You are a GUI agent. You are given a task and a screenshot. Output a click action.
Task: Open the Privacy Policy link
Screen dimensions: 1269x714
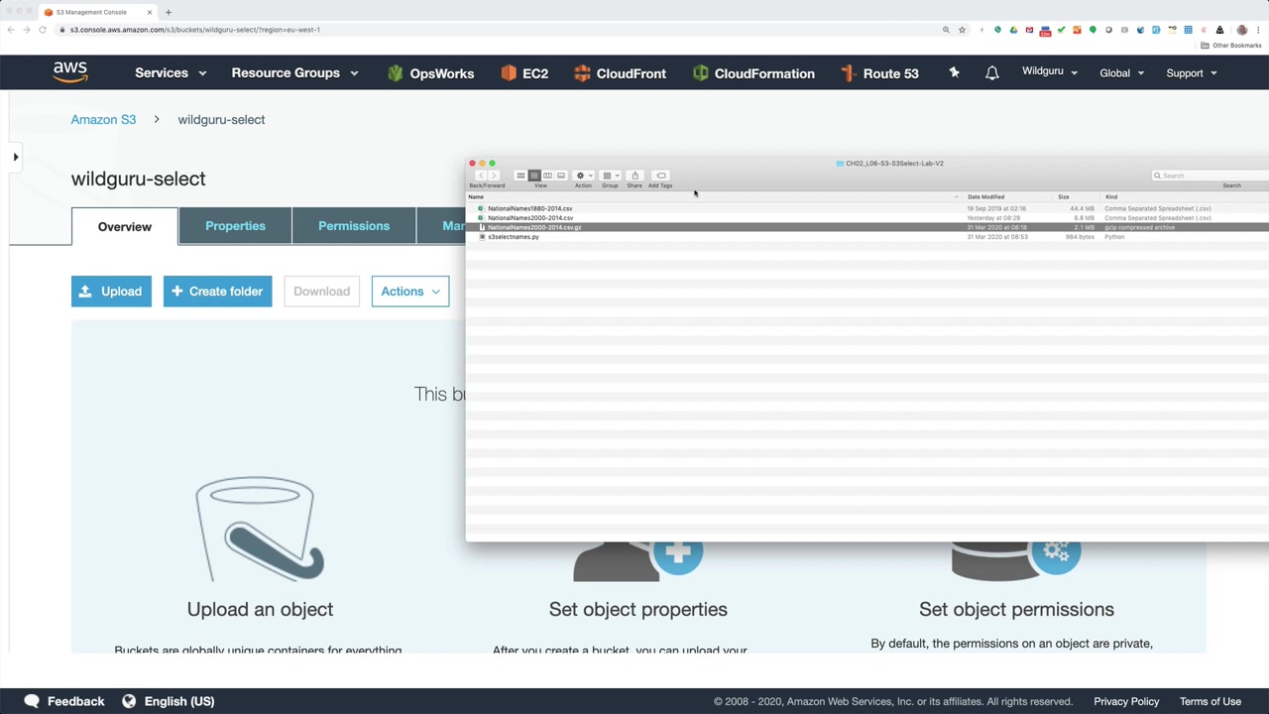point(1126,701)
